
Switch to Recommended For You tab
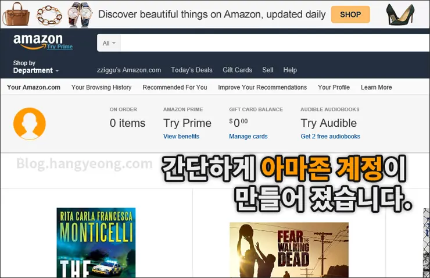174,87
